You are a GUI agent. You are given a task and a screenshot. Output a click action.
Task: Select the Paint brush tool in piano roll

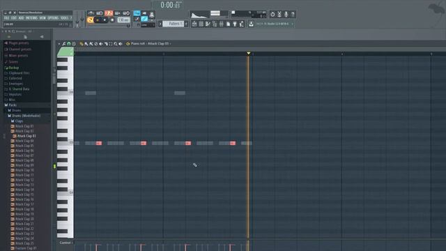pyautogui.click(x=86, y=43)
